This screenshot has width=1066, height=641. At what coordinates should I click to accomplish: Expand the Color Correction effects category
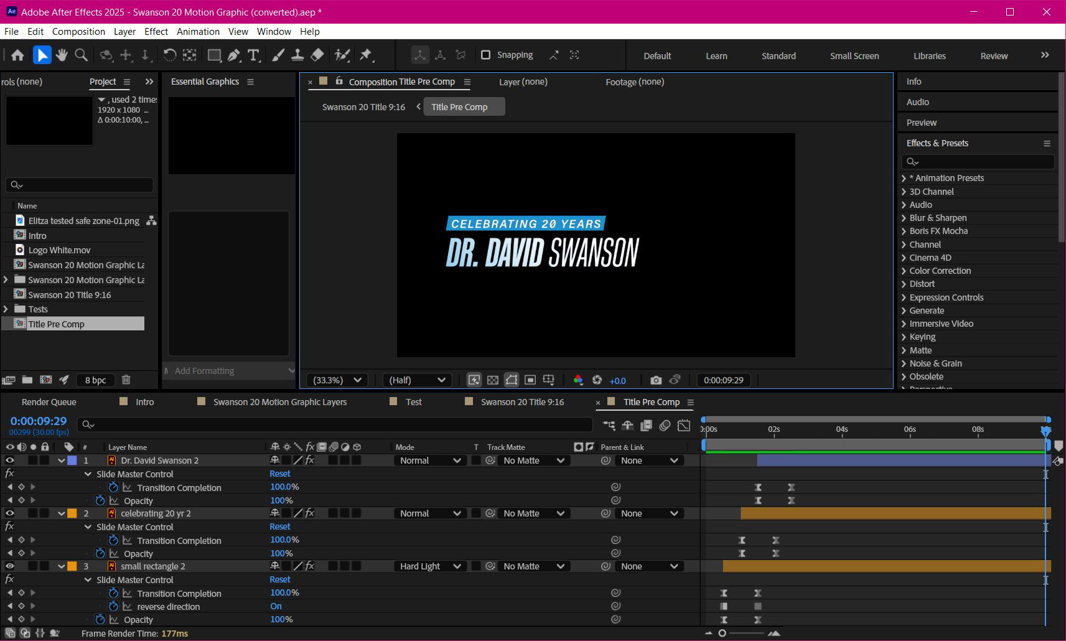[904, 271]
